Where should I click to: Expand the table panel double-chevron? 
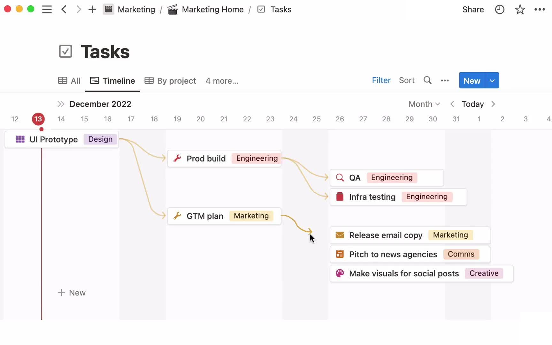click(x=61, y=104)
